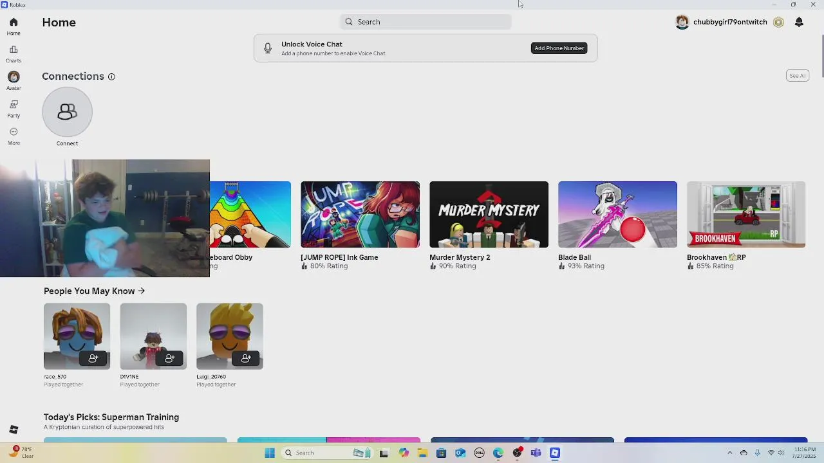This screenshot has width=824, height=463.
Task: Open File Explorer from the taskbar
Action: [422, 453]
